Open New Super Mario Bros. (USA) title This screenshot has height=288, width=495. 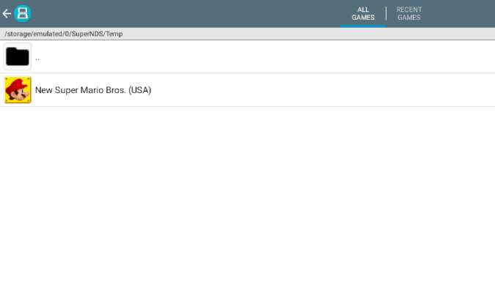[93, 90]
